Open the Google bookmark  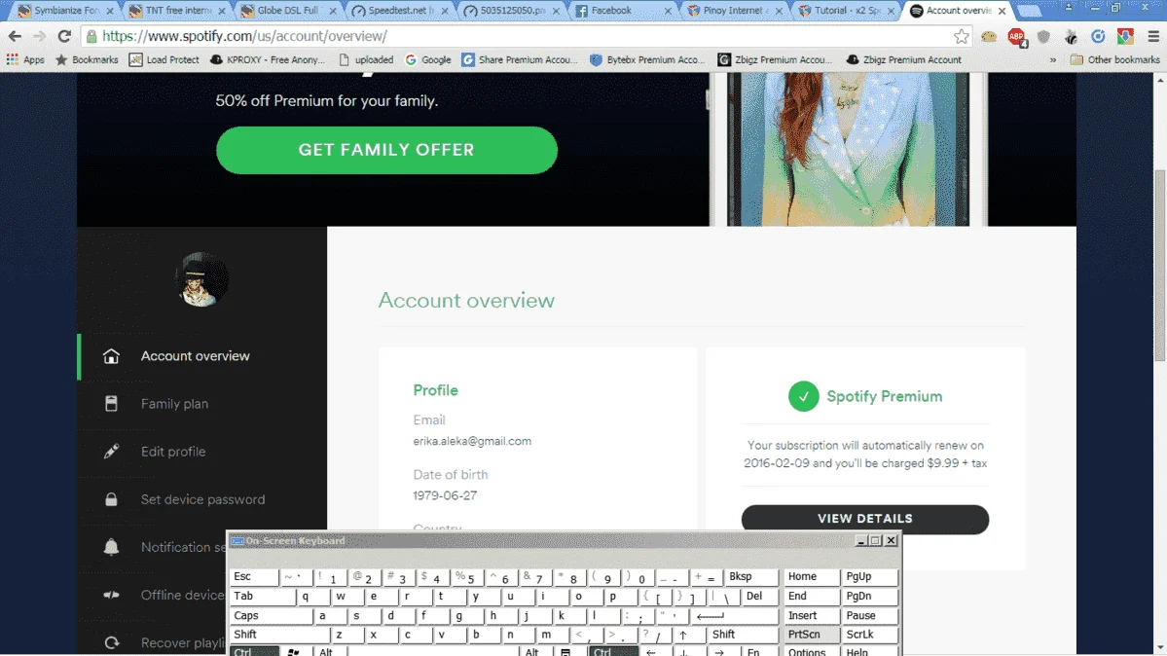(x=428, y=59)
